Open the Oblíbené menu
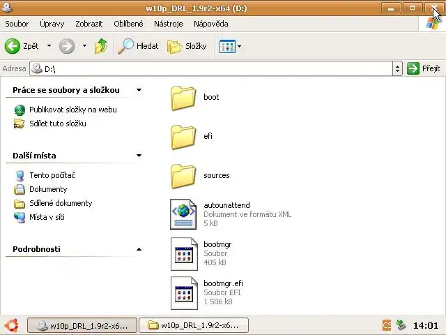 pos(128,24)
